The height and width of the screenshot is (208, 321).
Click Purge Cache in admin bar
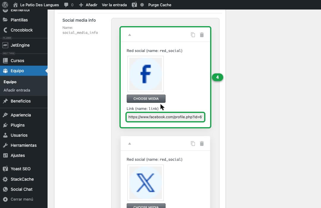click(160, 5)
